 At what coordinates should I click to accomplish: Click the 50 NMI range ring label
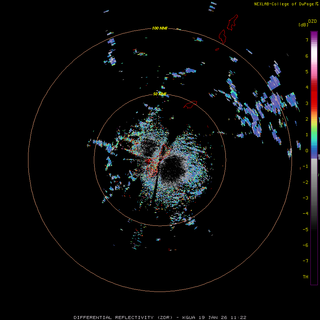pos(160,94)
